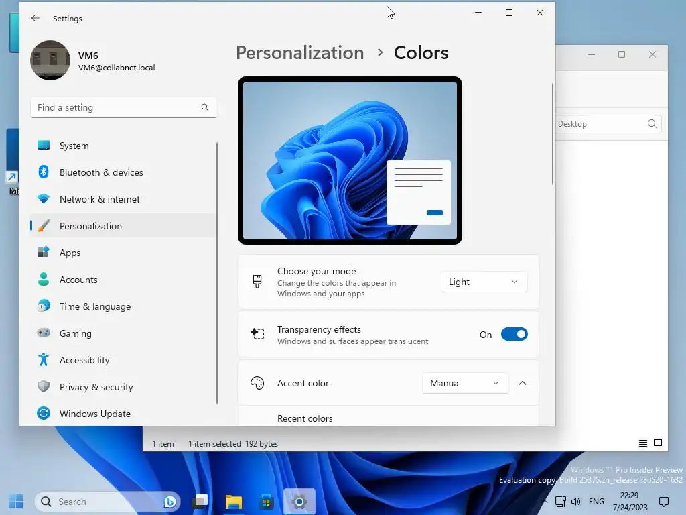Select the Personalization category
686x515 pixels.
coord(123,226)
